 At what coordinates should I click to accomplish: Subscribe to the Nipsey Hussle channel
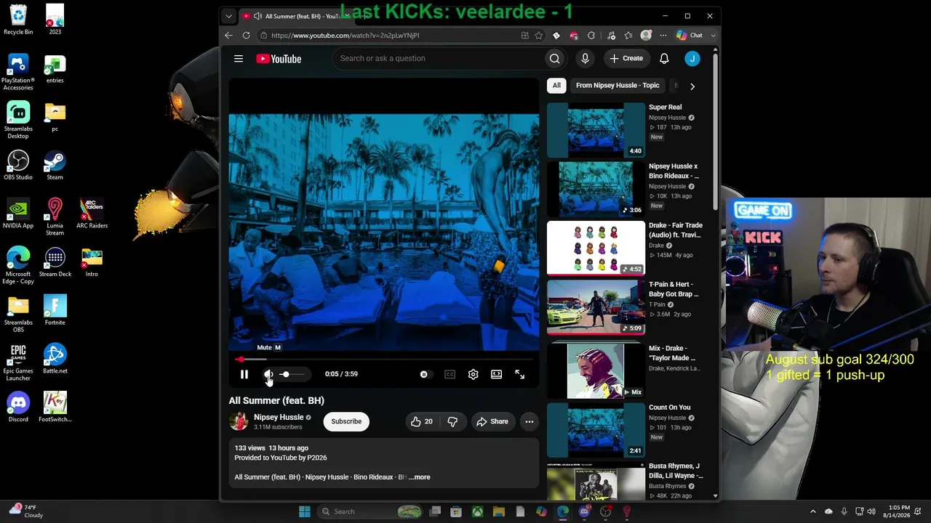[x=346, y=421]
